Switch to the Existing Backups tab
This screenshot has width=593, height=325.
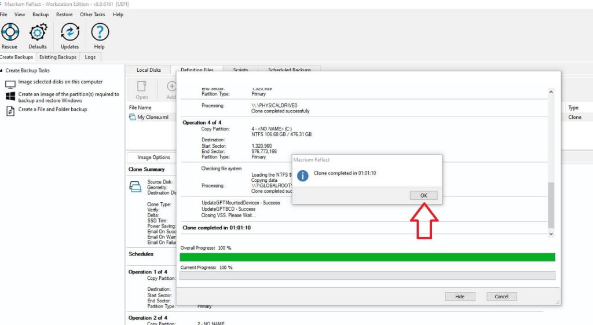pos(58,57)
